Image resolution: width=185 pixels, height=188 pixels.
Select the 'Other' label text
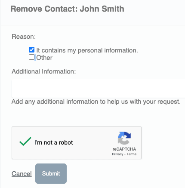coord(44,58)
